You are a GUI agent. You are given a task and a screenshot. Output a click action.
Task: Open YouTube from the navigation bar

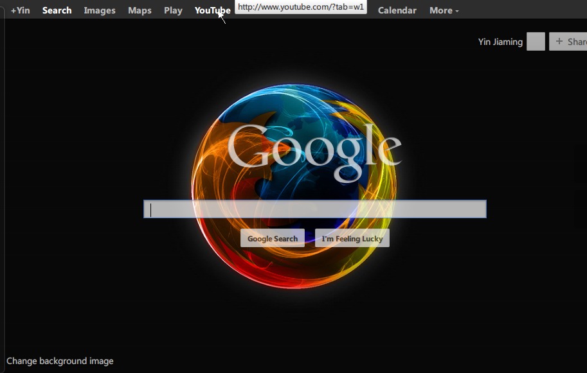point(212,10)
